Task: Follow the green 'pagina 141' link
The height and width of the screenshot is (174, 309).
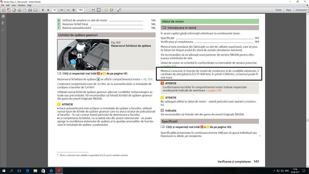Action: pos(214,91)
